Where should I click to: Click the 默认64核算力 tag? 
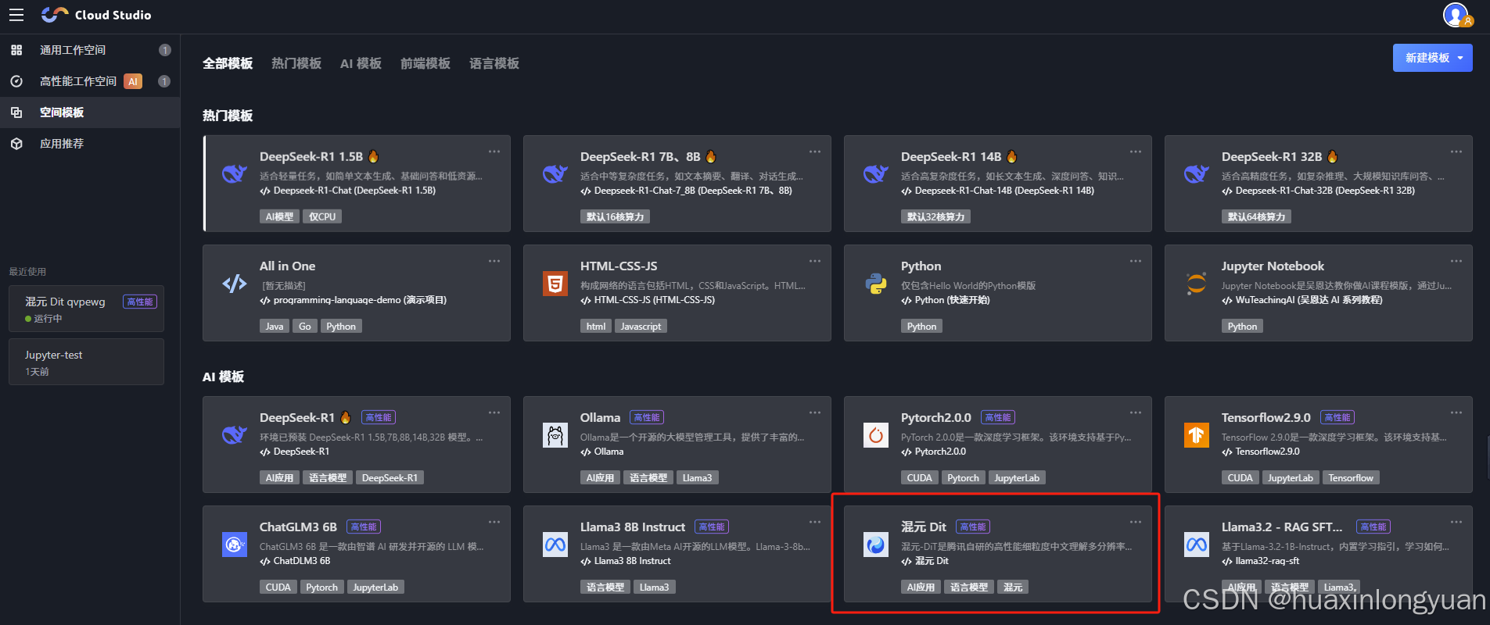tap(1256, 217)
